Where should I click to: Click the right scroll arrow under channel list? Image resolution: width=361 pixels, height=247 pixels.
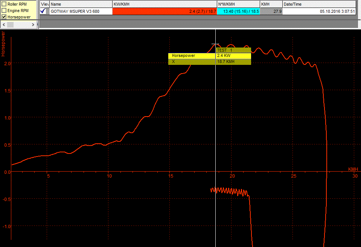click(x=34, y=25)
